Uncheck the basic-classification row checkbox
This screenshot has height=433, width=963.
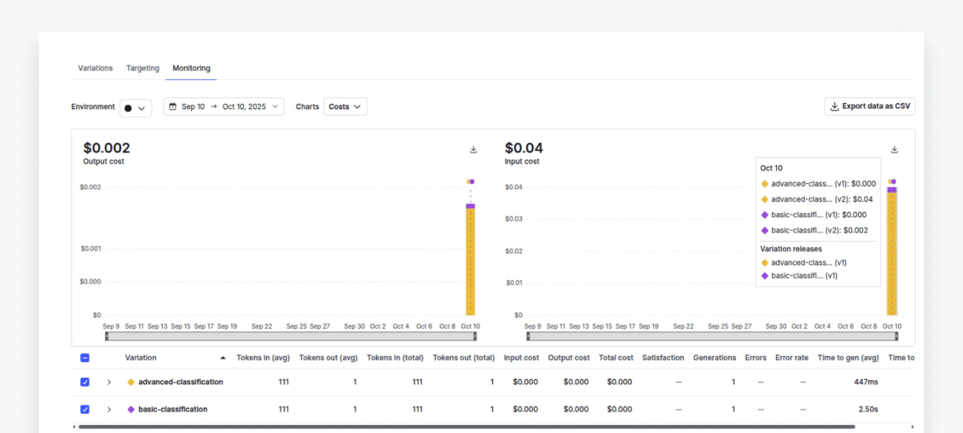85,409
